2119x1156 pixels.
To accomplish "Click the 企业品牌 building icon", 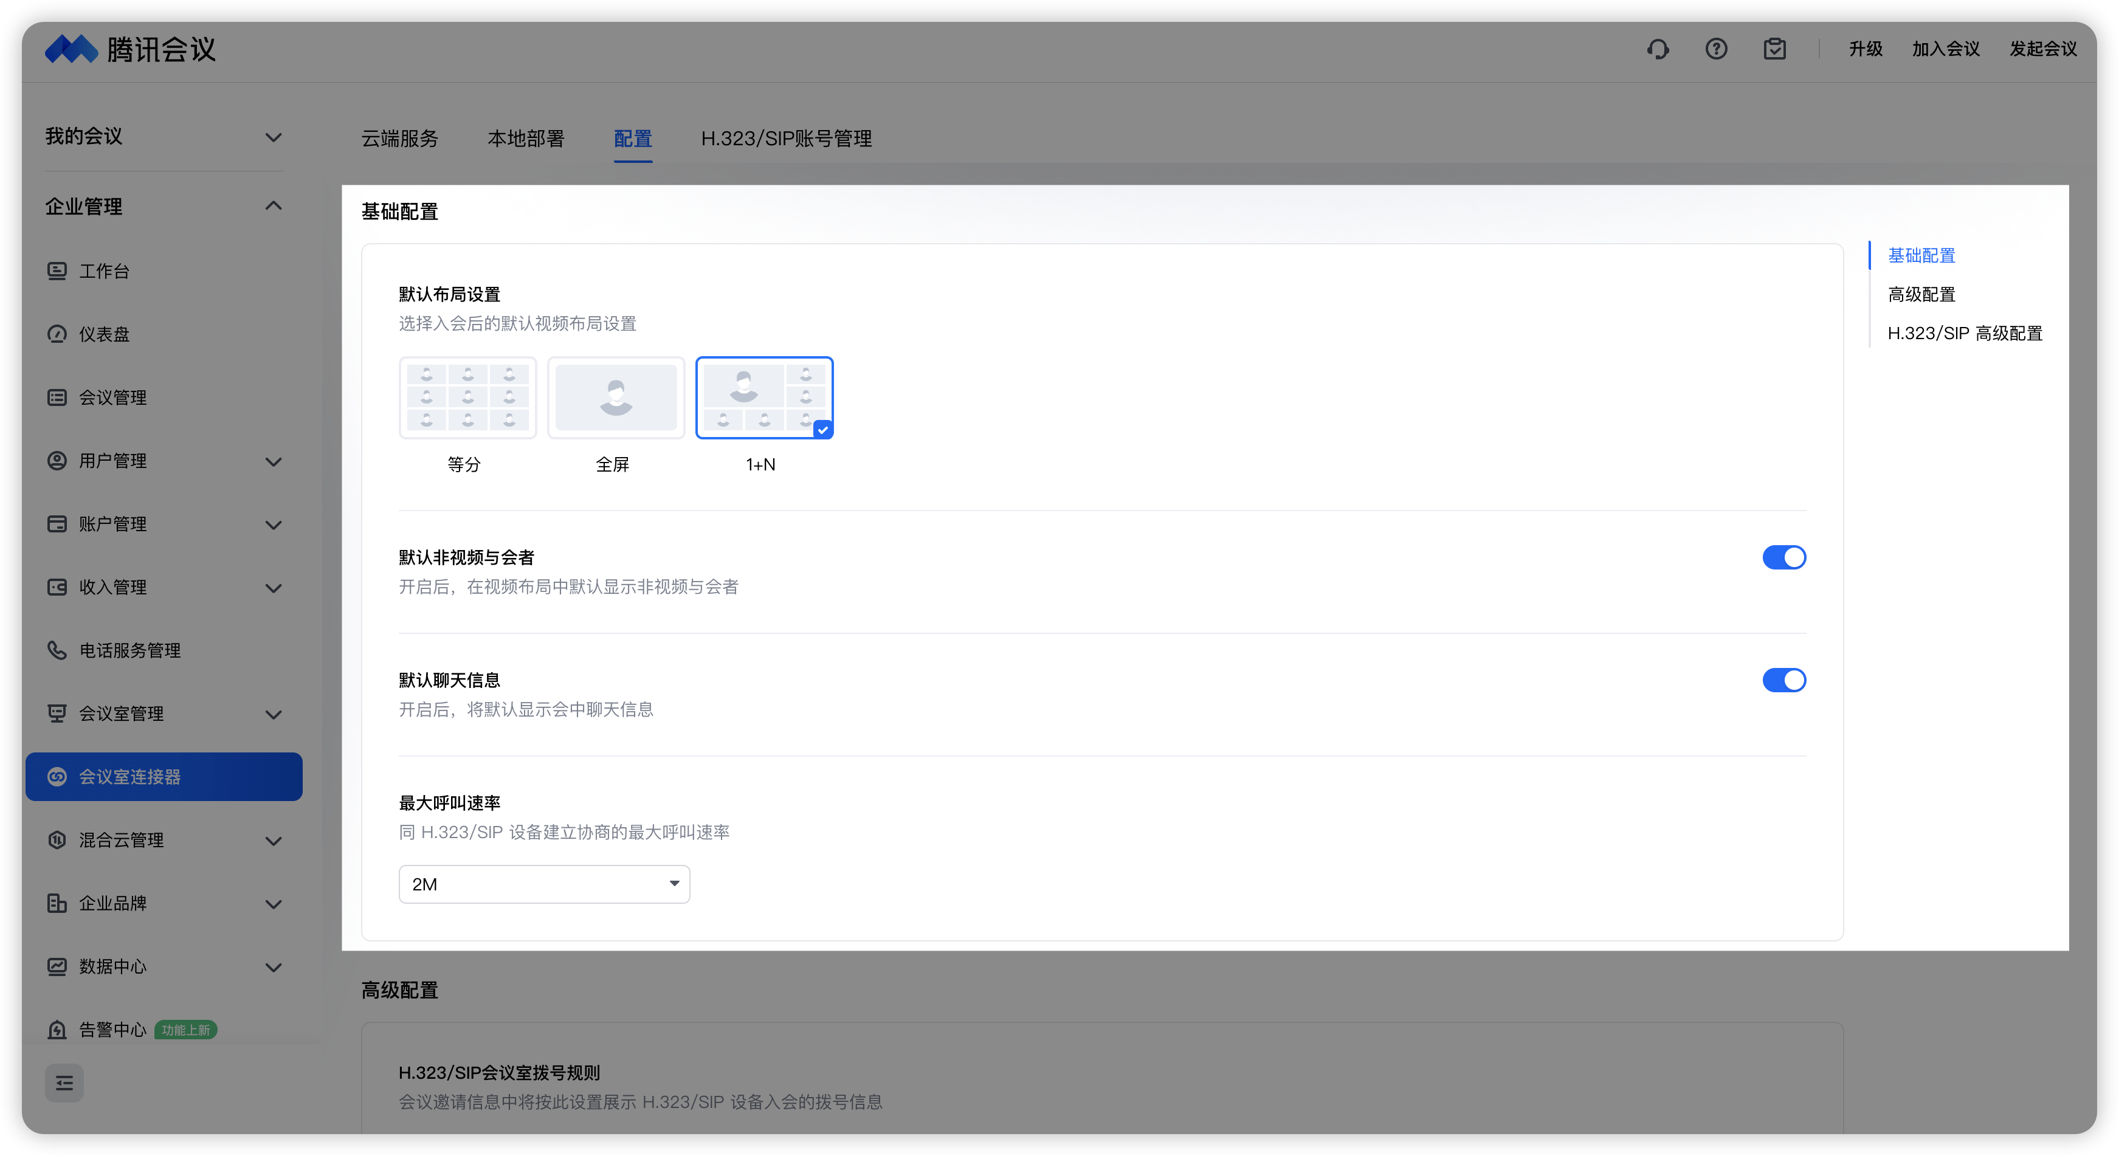I will click(x=57, y=903).
